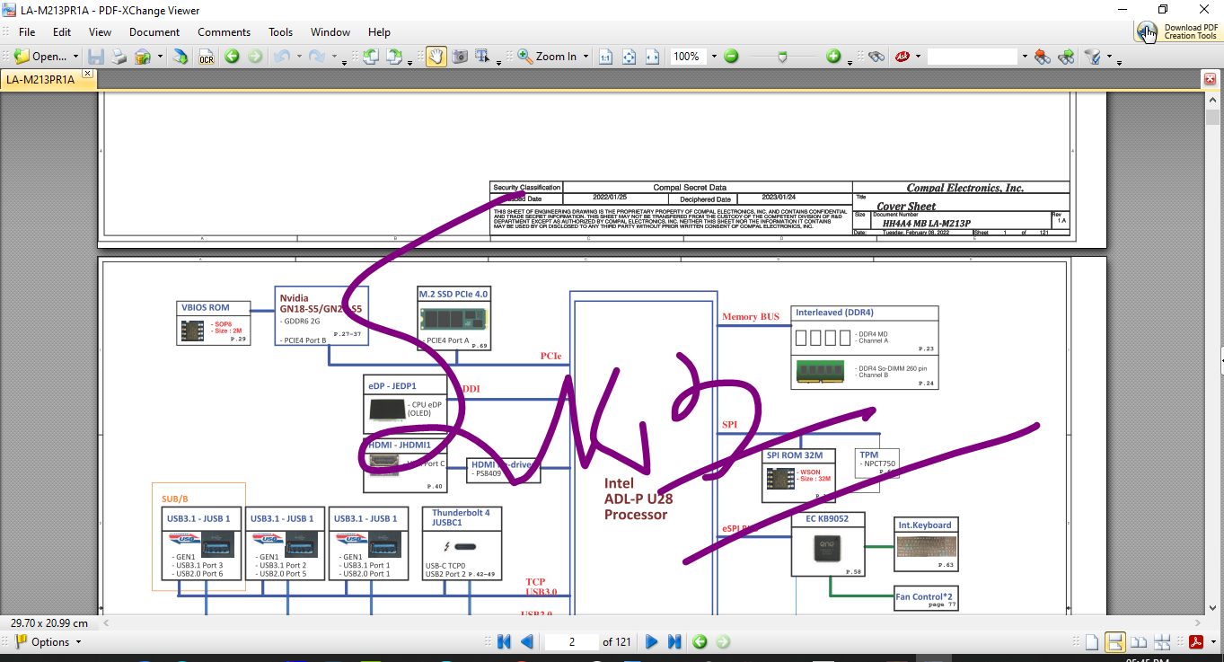Rotate page clockwise
The height and width of the screenshot is (662, 1224).
point(394,57)
